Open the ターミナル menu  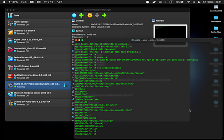click(13, 2)
